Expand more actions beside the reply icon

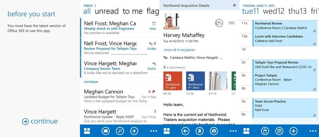pyautogui.click(x=232, y=23)
